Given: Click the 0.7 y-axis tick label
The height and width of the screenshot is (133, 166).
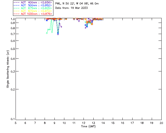Looking at the screenshot, I should 13,34.
